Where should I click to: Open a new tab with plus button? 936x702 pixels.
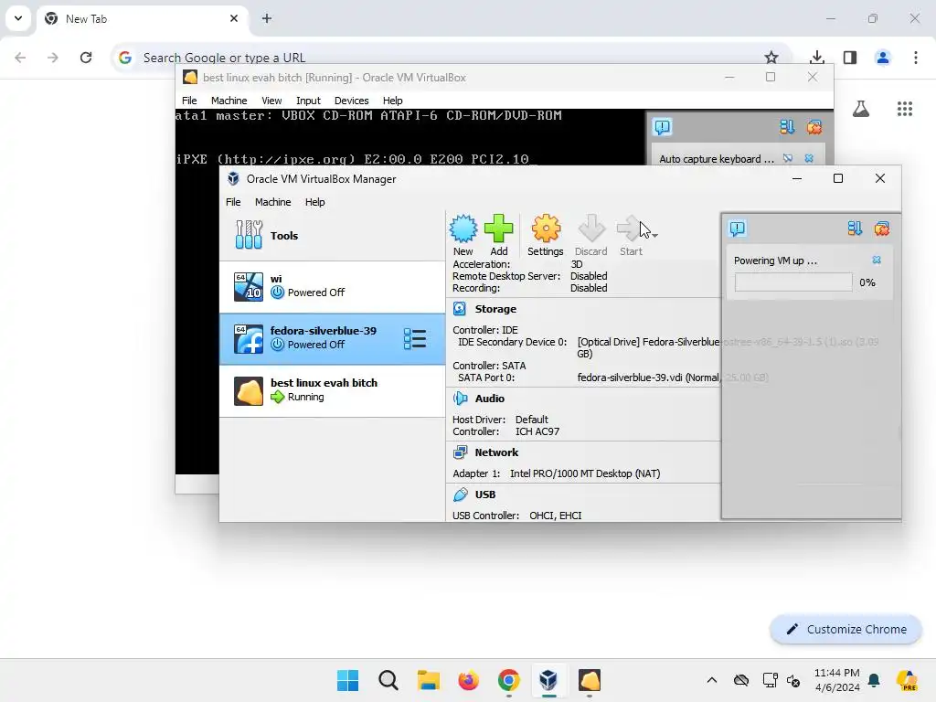click(x=267, y=18)
